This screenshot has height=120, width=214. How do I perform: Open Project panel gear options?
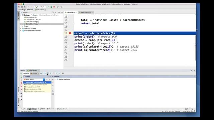59,13
